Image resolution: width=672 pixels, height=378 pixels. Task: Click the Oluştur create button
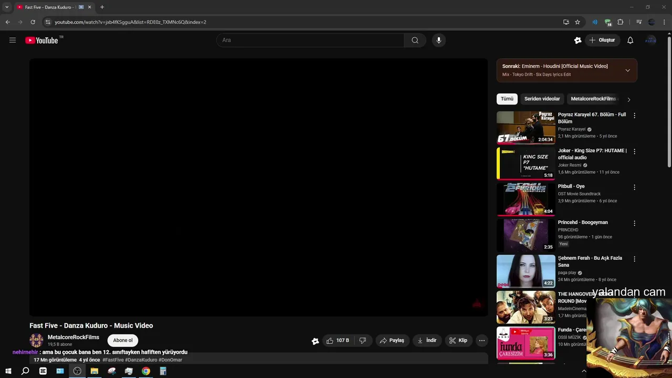[x=602, y=40]
